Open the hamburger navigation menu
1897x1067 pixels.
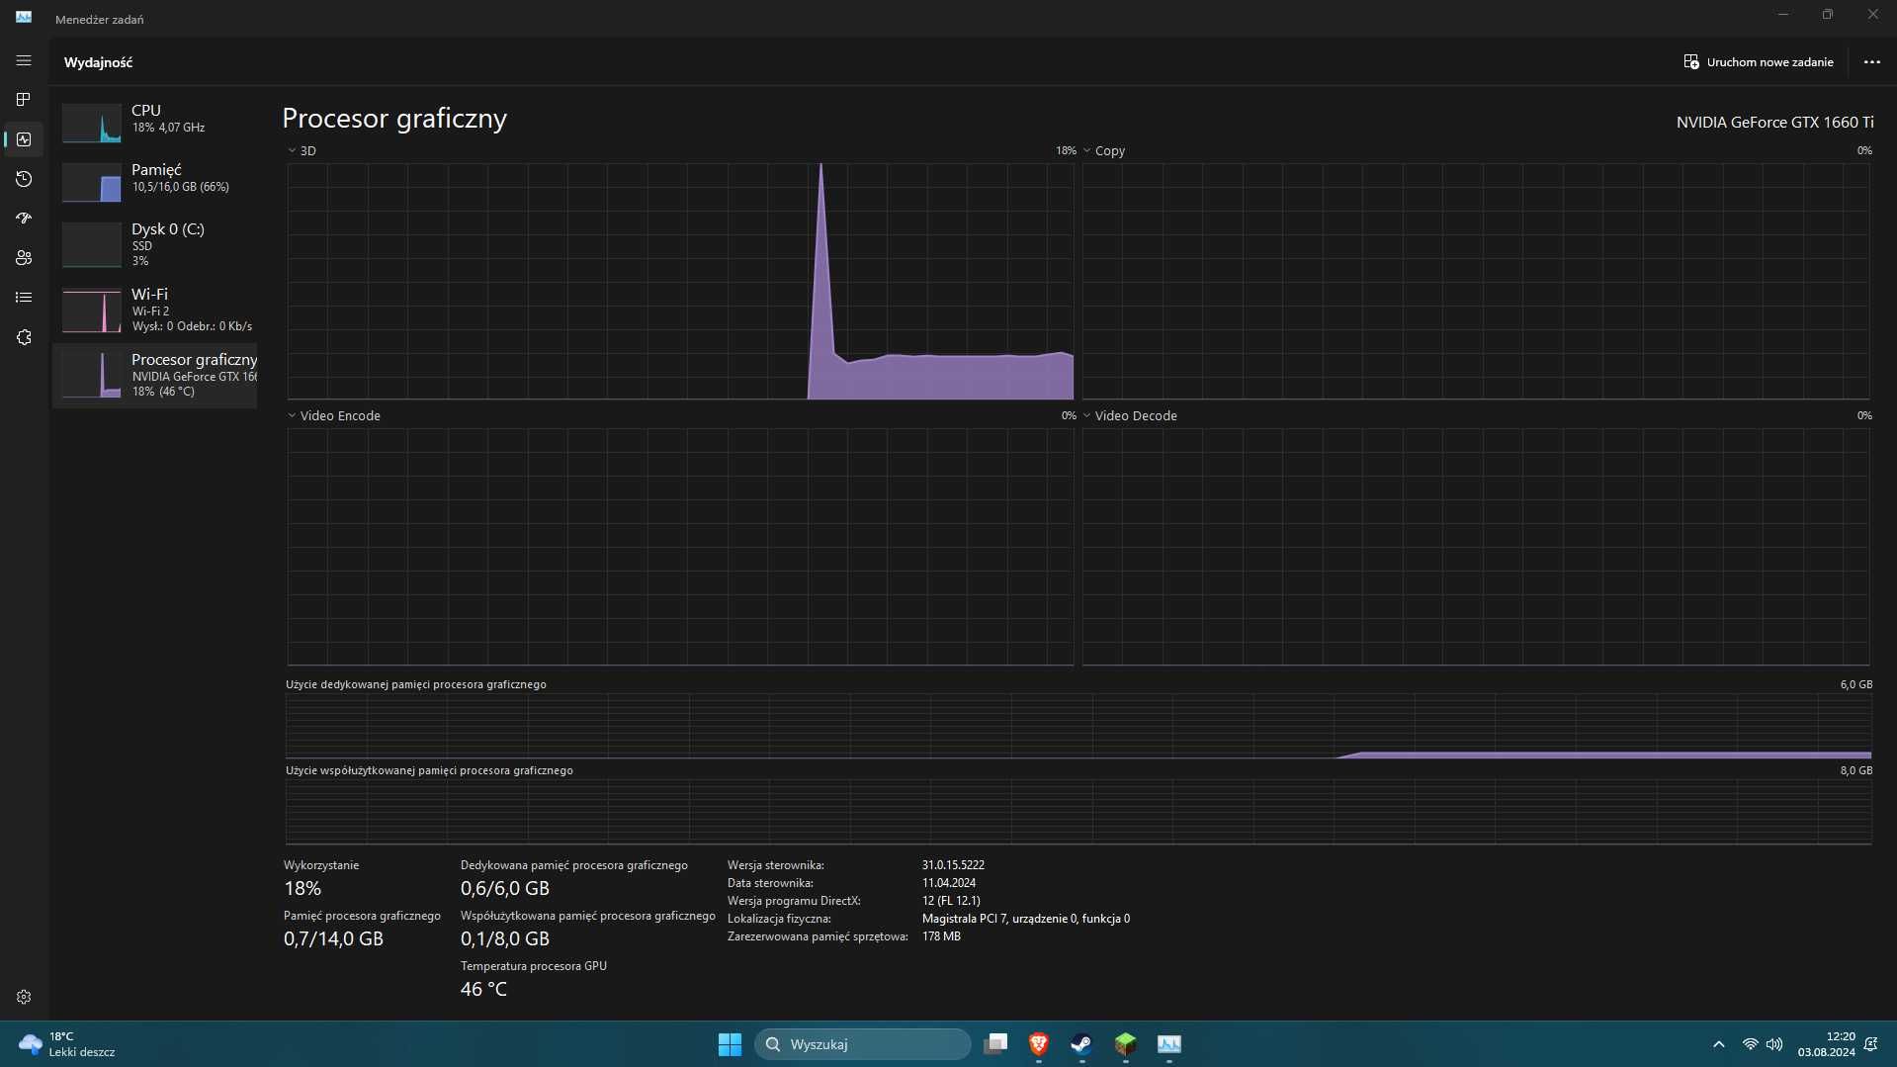(x=24, y=61)
